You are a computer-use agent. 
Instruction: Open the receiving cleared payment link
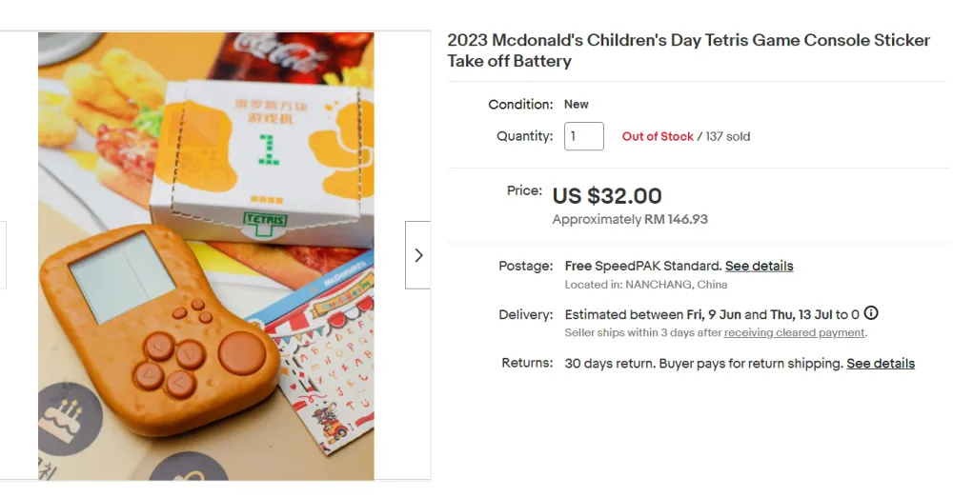[794, 332]
